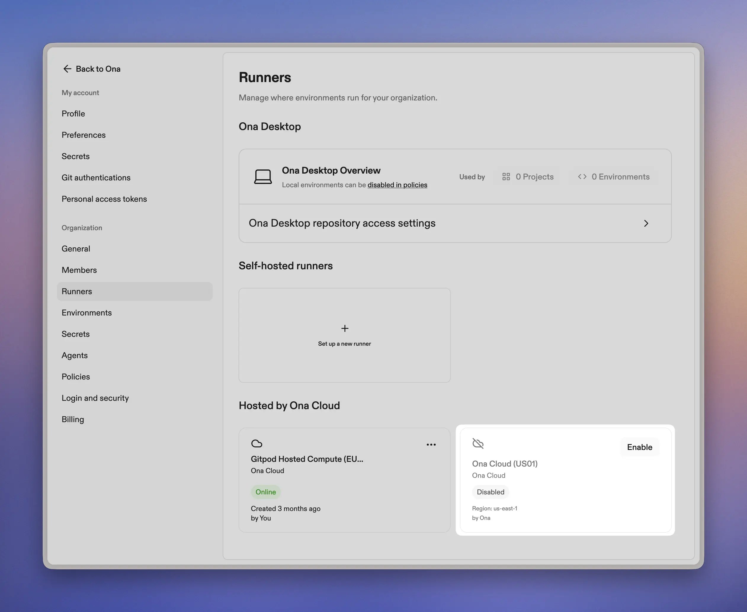Click the back arrow icon next to Back to Ona
The width and height of the screenshot is (747, 612).
[67, 69]
